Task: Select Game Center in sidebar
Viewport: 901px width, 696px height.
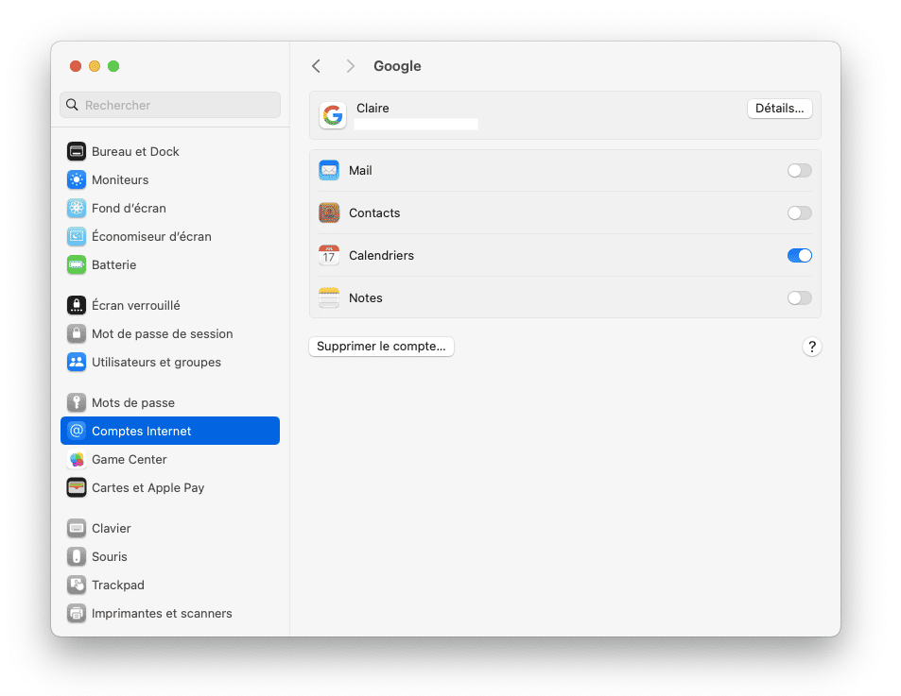Action: 170,460
